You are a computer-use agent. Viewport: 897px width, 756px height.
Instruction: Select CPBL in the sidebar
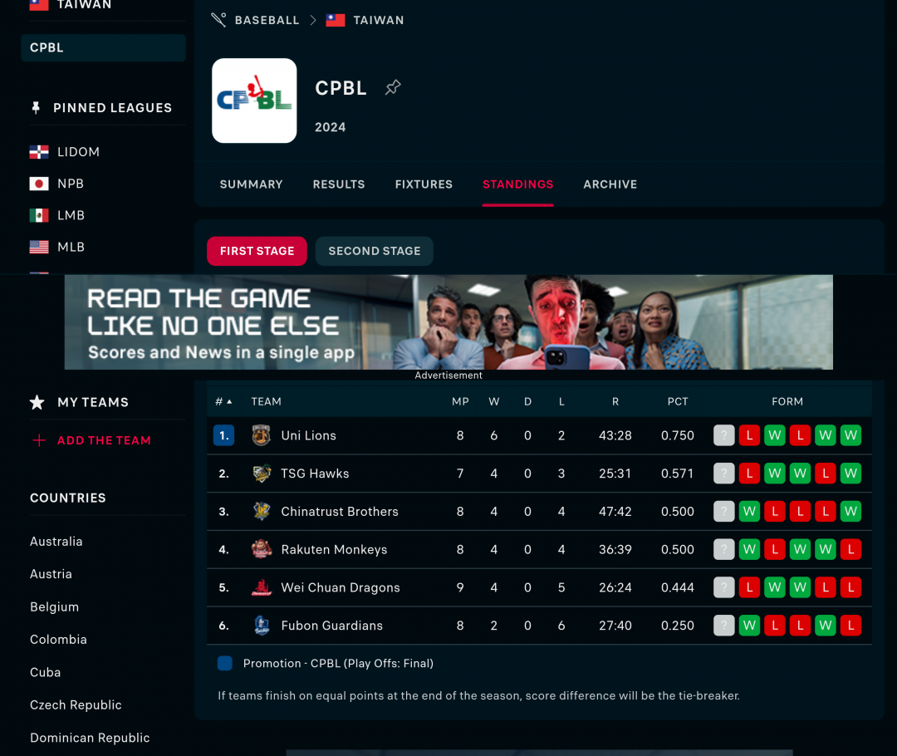[x=104, y=47]
